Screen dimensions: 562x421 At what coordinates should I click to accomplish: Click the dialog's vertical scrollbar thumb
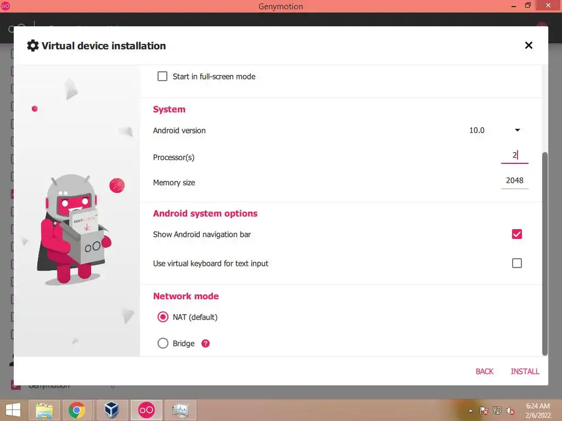(x=545, y=253)
